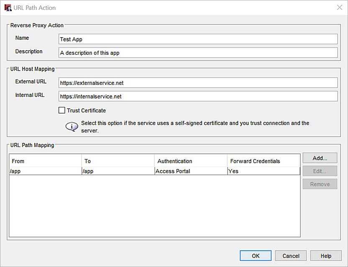Select the /app row's From cell
Viewport: 348px width, 267px height.
click(x=45, y=171)
